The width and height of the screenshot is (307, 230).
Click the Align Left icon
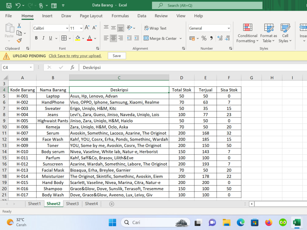[x=106, y=38]
